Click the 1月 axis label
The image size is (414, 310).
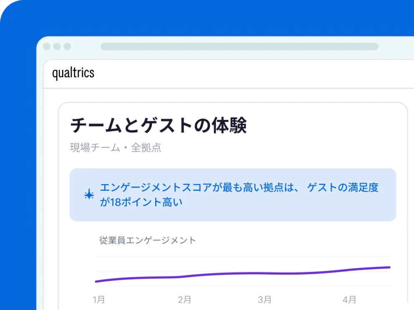(x=99, y=300)
